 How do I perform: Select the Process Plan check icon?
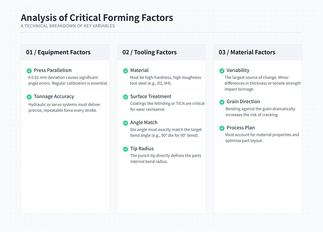point(222,128)
